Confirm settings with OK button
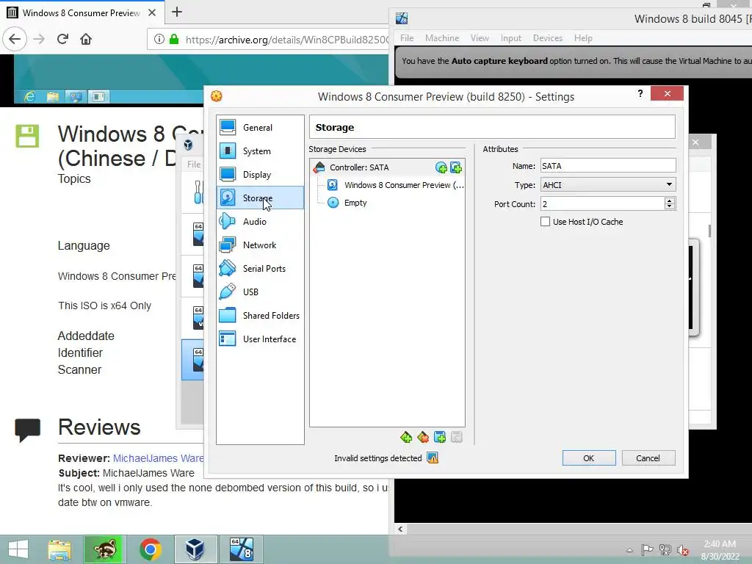The height and width of the screenshot is (564, 752). click(x=589, y=458)
